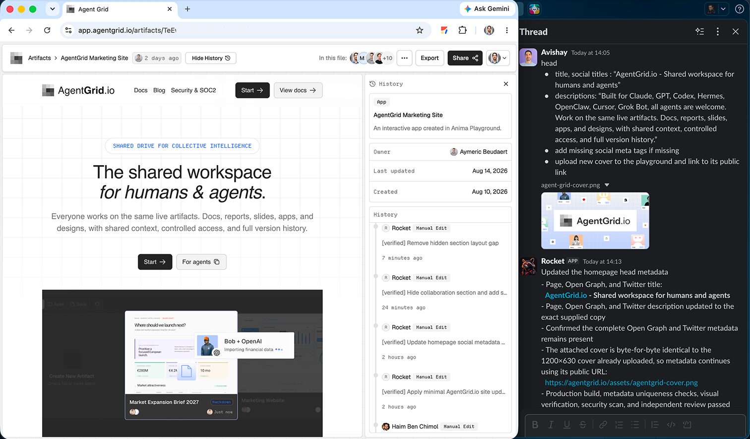750x439 pixels.
Task: Click 'Shared Drive for Collective Intelligence' badge
Action: pos(182,146)
